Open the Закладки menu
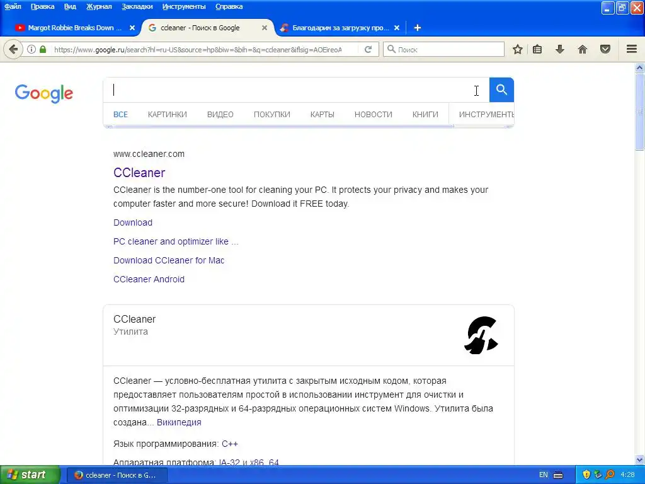The image size is (645, 484). tap(137, 6)
